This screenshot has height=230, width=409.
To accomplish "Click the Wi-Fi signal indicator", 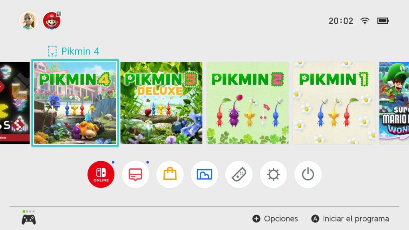I will (365, 21).
